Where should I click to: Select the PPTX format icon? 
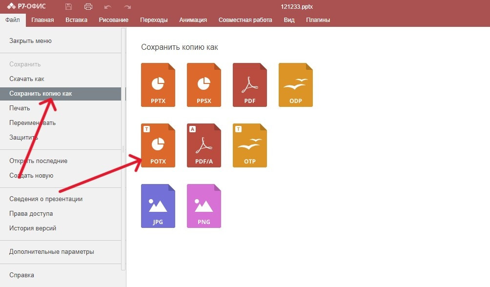158,85
